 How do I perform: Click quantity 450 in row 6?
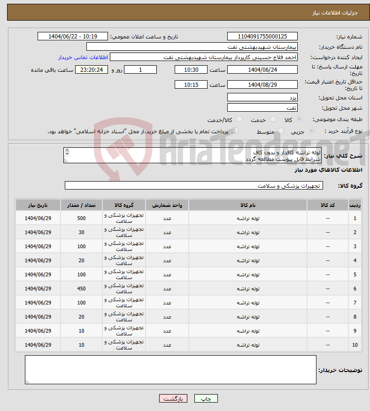(x=81, y=289)
